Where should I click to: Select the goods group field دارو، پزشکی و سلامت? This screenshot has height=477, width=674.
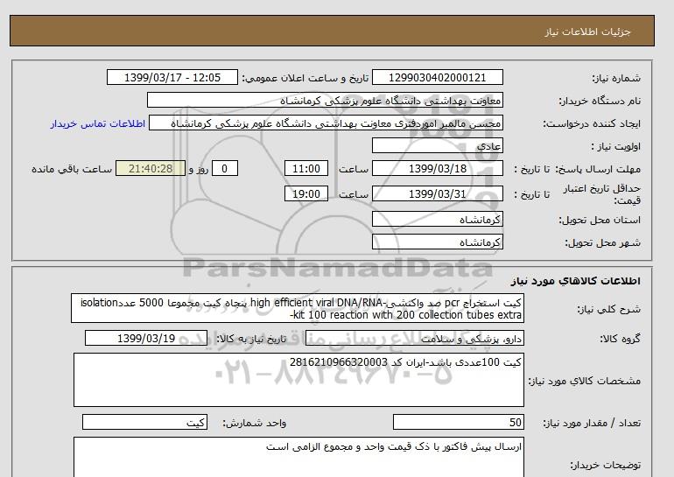click(x=414, y=338)
